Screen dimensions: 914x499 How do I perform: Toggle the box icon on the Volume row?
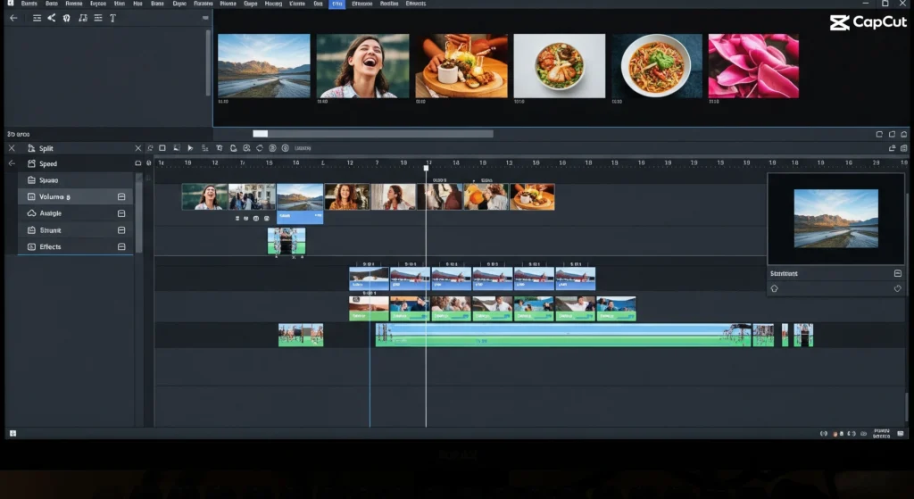click(x=121, y=196)
